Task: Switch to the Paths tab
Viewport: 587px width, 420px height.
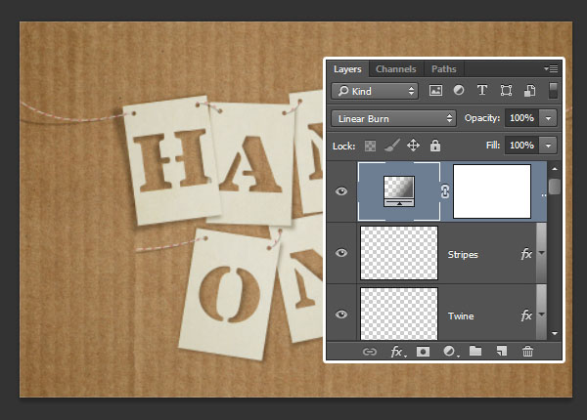Action: (x=443, y=69)
